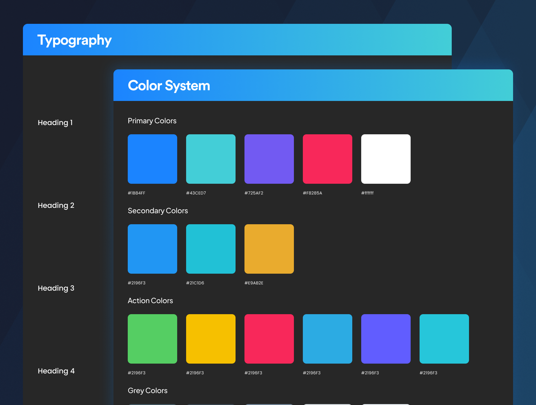Screen dimensions: 536x405
Task: Choose the yellow action color swatch
Action: click(211, 339)
